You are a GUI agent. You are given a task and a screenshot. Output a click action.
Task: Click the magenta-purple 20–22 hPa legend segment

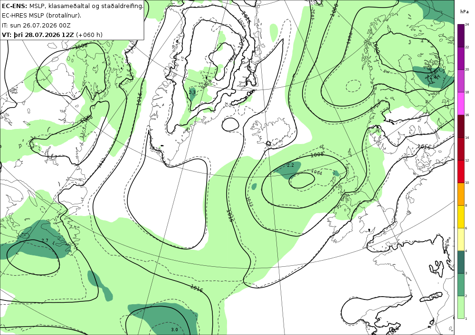click(x=461, y=58)
